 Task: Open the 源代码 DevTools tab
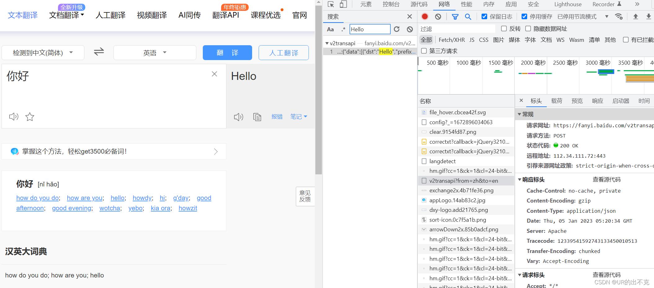tap(419, 4)
